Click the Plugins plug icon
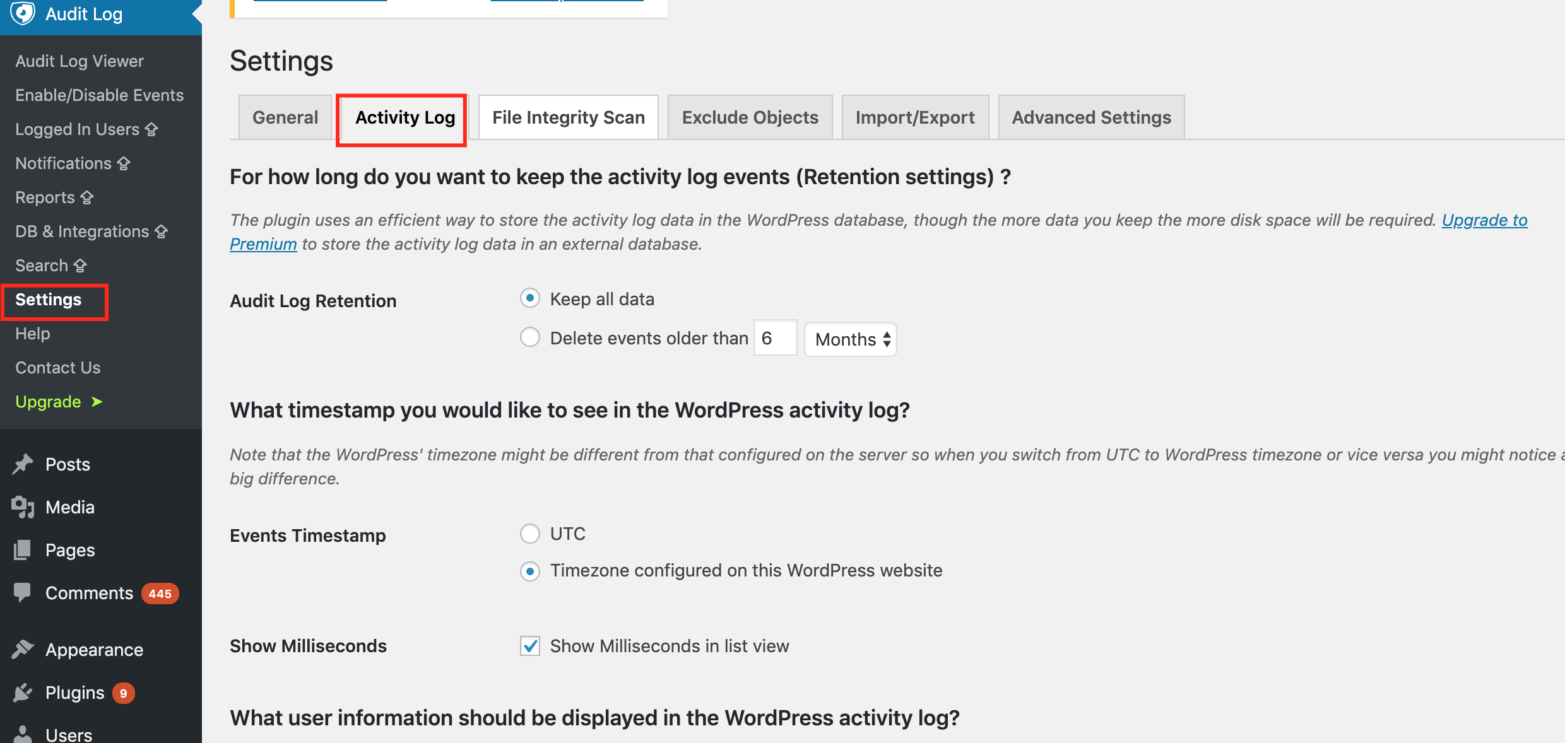The image size is (1565, 743). [x=23, y=693]
